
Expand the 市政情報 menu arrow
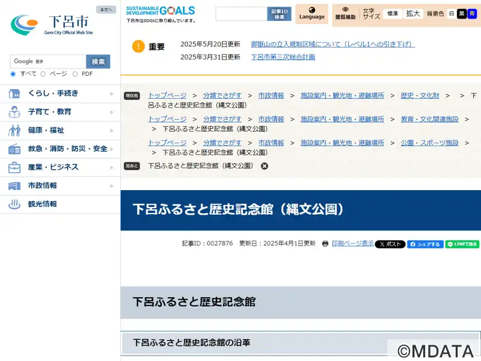coord(112,186)
